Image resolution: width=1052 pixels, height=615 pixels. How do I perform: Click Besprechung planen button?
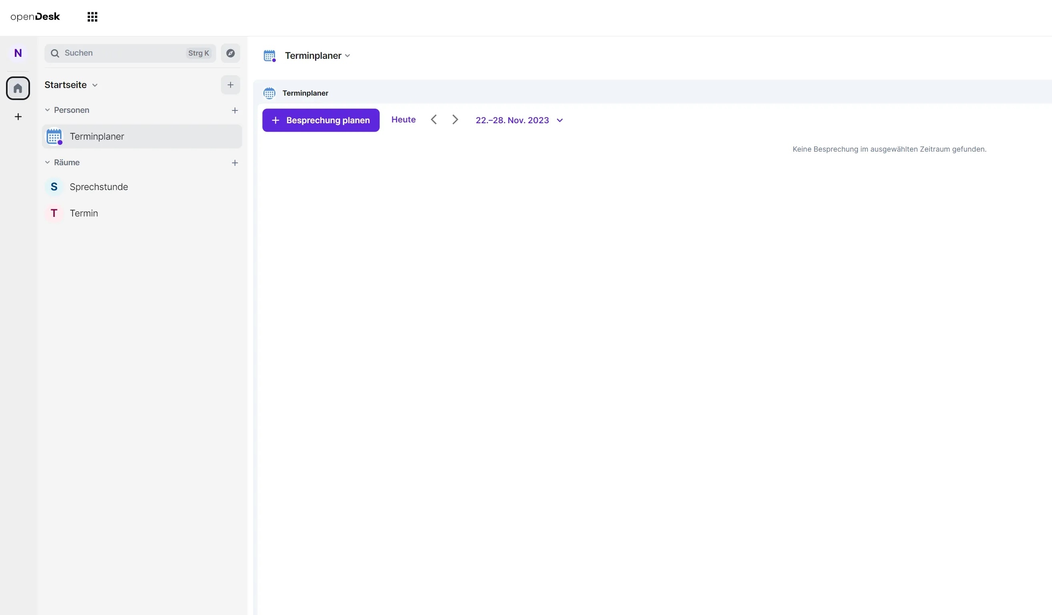pos(321,120)
